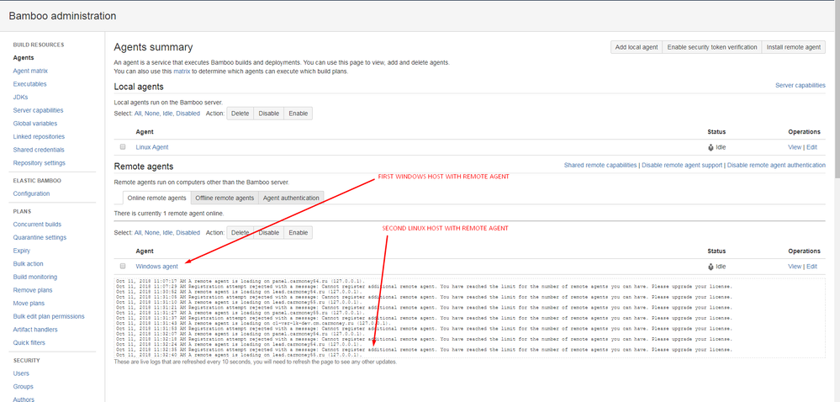Image resolution: width=840 pixels, height=402 pixels.
Task: Click the Install remote agent button
Action: pyautogui.click(x=794, y=47)
